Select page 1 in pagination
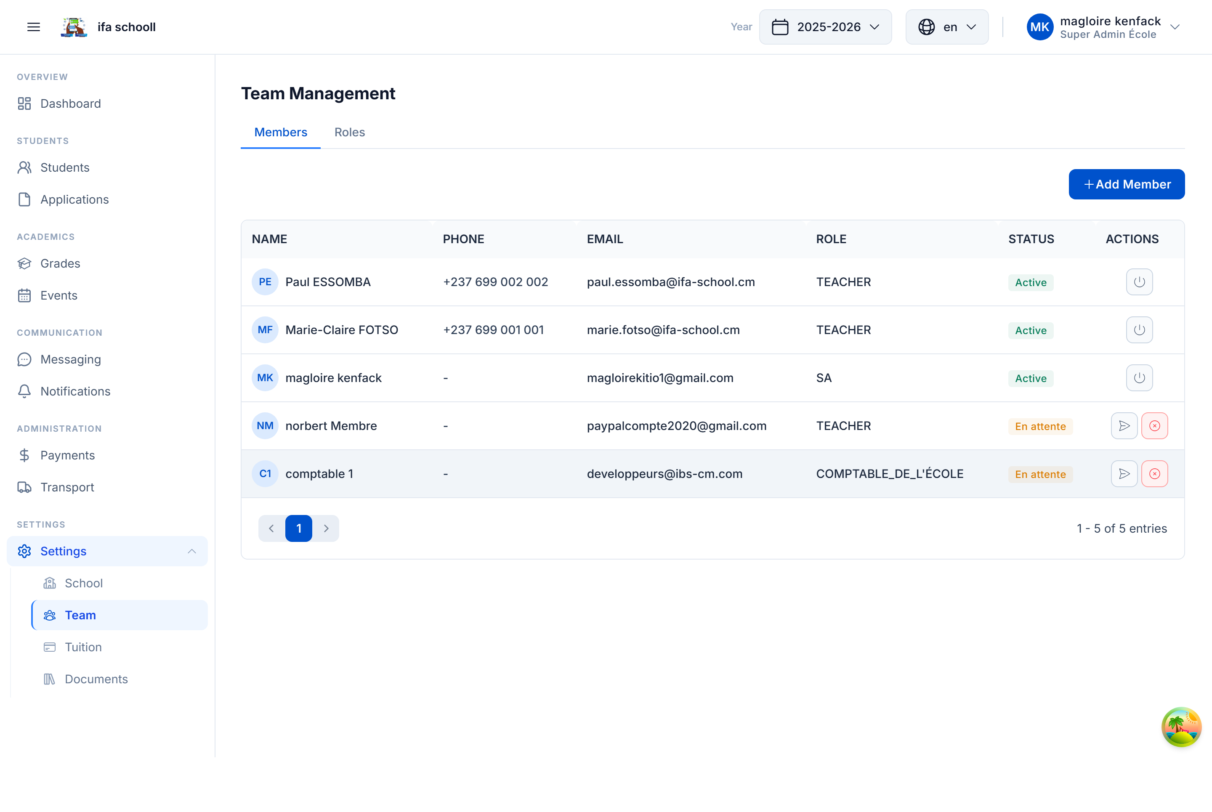The image size is (1212, 812). (299, 528)
